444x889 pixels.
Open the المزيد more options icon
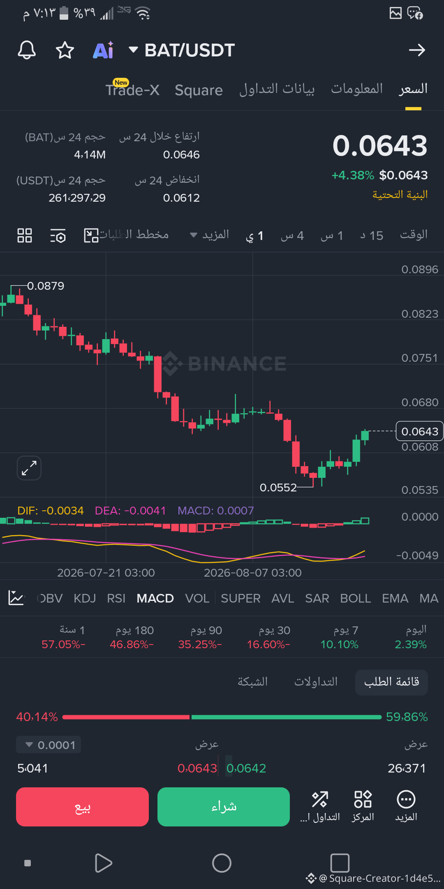pyautogui.click(x=406, y=806)
